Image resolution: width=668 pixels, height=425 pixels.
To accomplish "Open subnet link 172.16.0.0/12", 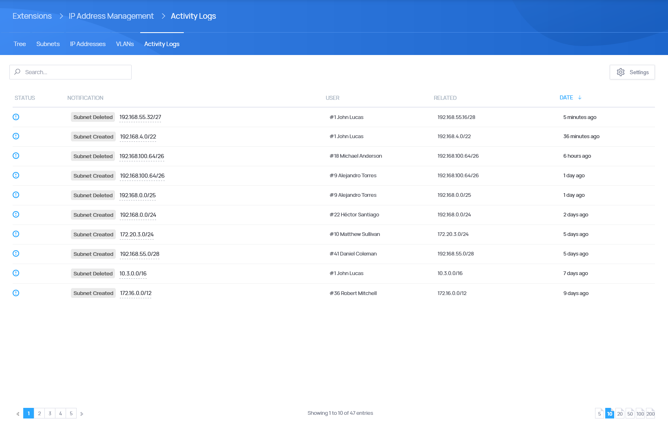I will tap(136, 293).
